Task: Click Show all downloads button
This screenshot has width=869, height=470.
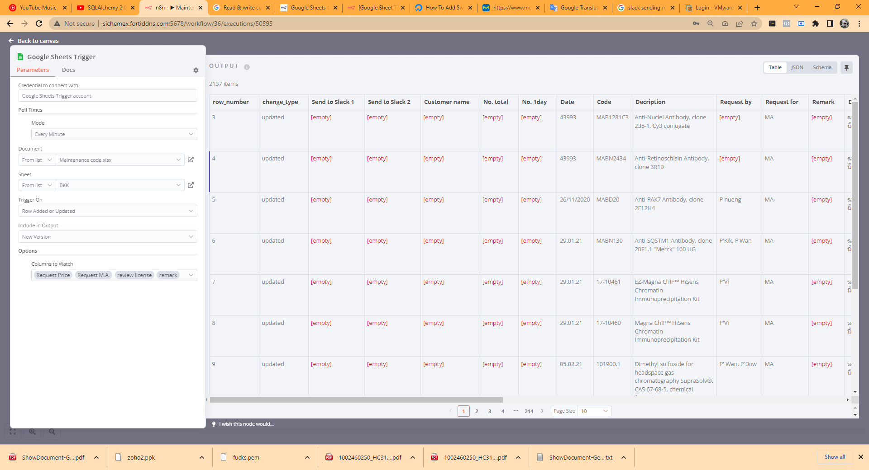Action: pyautogui.click(x=835, y=457)
